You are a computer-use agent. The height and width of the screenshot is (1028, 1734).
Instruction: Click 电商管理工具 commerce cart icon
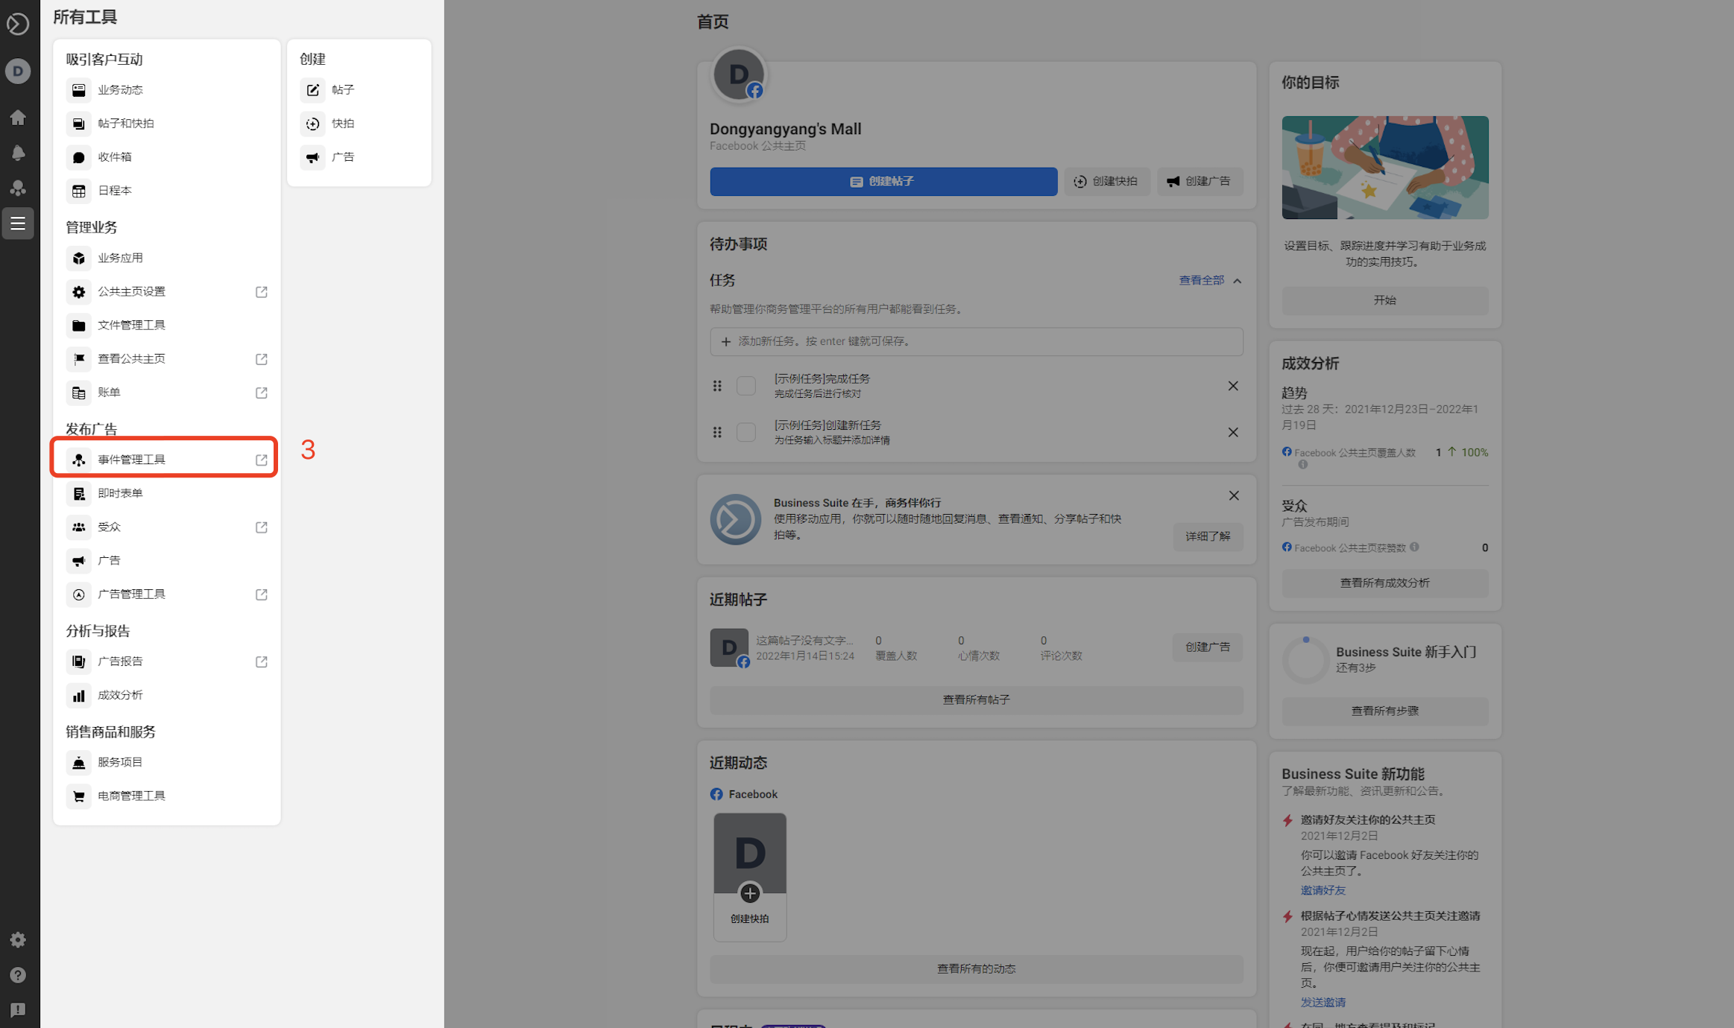point(78,796)
